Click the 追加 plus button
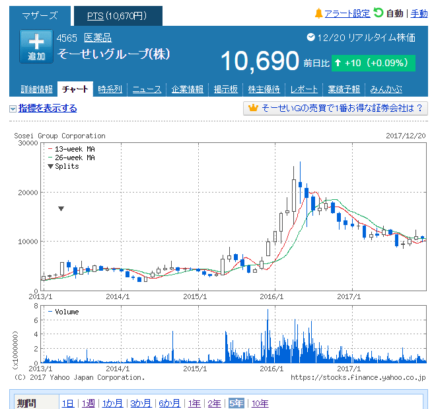Image resolution: width=434 pixels, height=409 pixels. point(36,46)
